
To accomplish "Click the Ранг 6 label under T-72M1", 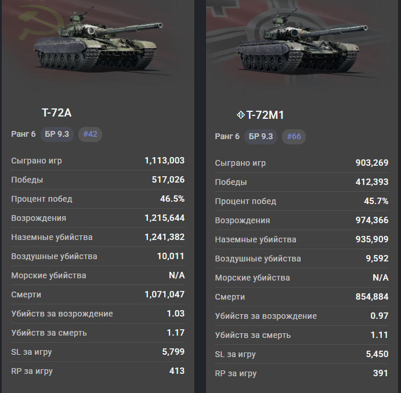I will (x=227, y=137).
